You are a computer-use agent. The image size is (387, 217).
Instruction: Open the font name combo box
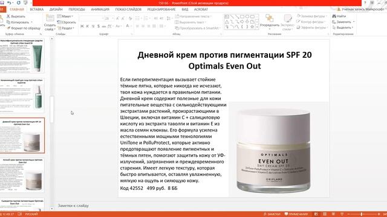(91, 19)
